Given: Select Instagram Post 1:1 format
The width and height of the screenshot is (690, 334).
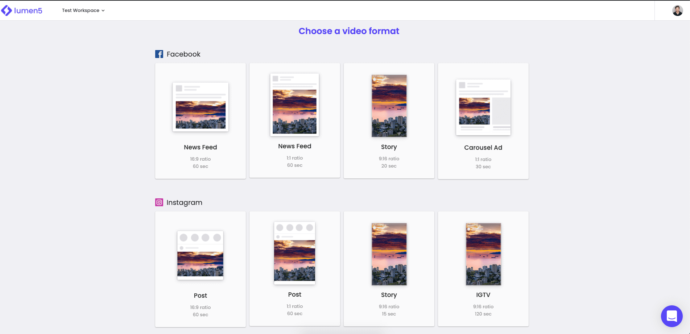Looking at the screenshot, I should click(295, 269).
